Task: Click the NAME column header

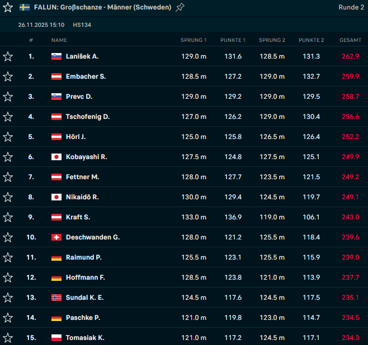Action: tap(59, 40)
